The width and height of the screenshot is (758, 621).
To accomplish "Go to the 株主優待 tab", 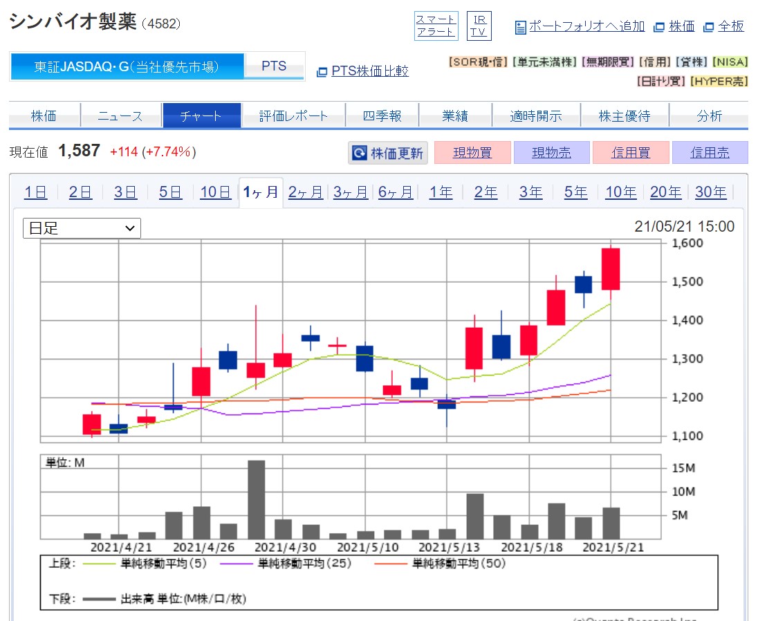I will (625, 115).
